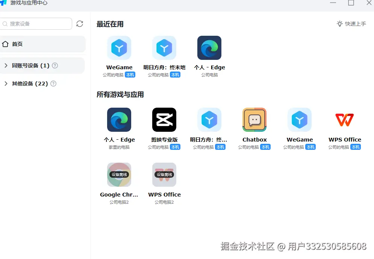Show help for 其他设备

[53, 84]
